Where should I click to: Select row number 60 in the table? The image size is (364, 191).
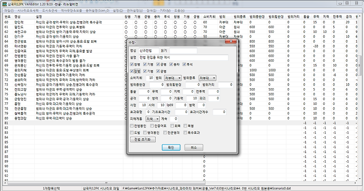click(x=6, y=22)
